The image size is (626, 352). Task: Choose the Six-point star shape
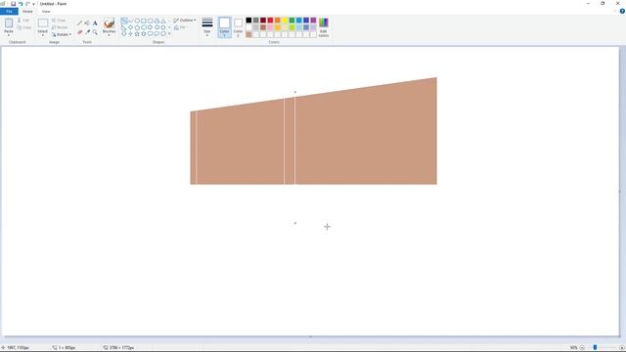[144, 34]
